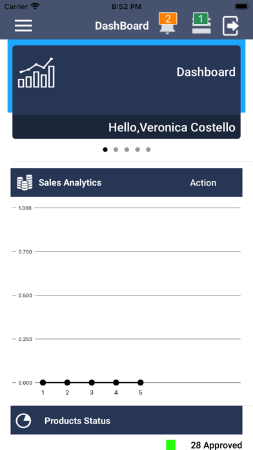Viewport: 253px width, 450px height.
Task: Tap the Dashboard card title
Action: 206,72
